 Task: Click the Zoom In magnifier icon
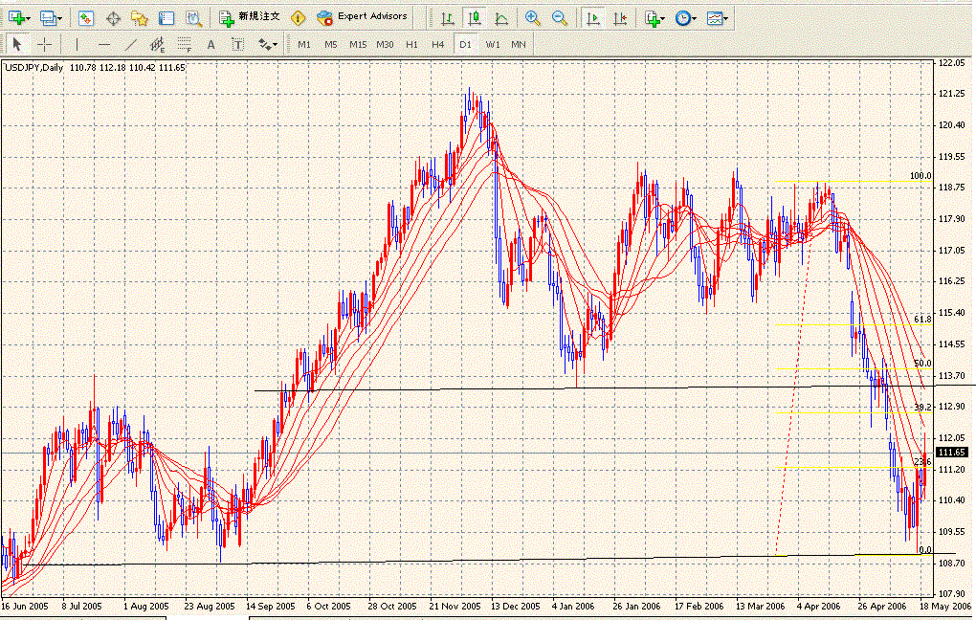533,17
